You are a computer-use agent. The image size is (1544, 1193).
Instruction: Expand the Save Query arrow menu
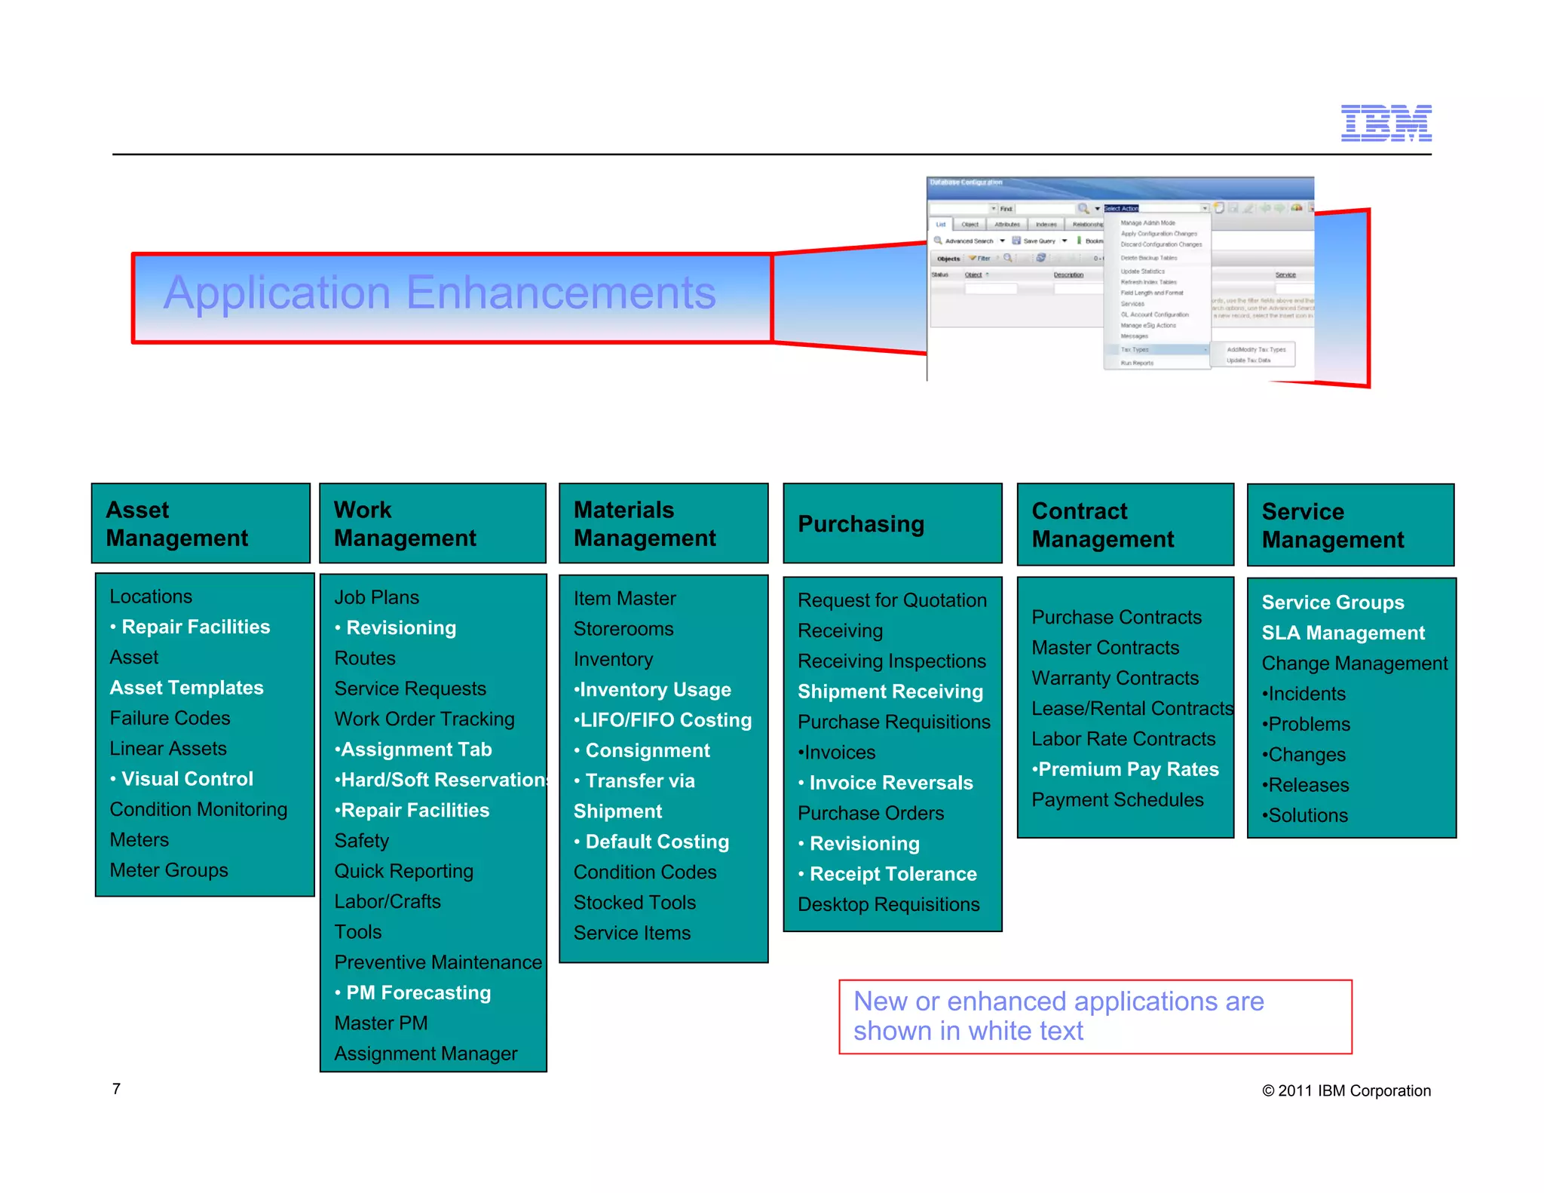pyautogui.click(x=1065, y=241)
